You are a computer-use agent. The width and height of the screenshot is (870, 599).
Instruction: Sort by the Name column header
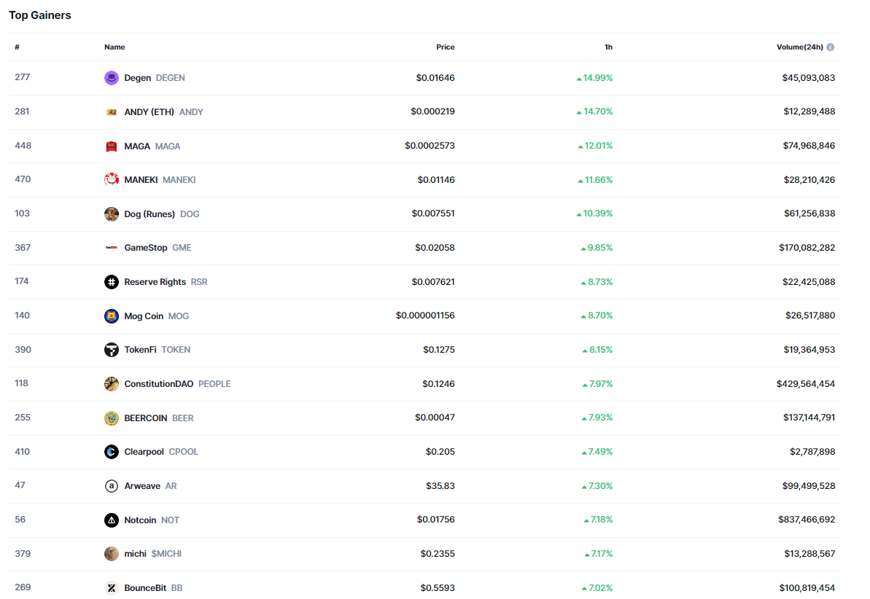tap(114, 47)
